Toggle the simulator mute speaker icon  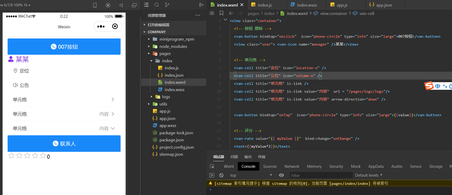(121, 5)
